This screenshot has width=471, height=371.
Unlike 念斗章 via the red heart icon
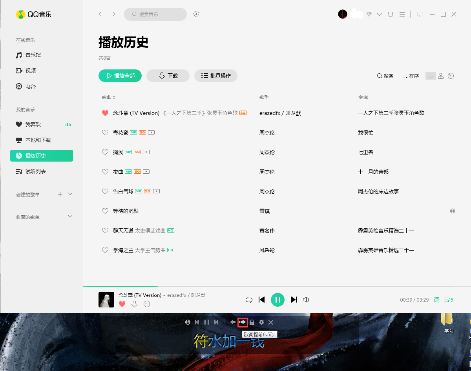click(105, 113)
